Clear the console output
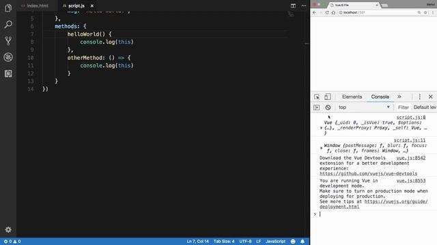 click(x=328, y=108)
